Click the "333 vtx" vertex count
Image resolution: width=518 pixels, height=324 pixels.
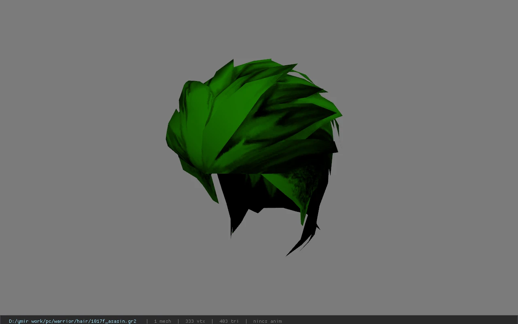click(x=195, y=321)
